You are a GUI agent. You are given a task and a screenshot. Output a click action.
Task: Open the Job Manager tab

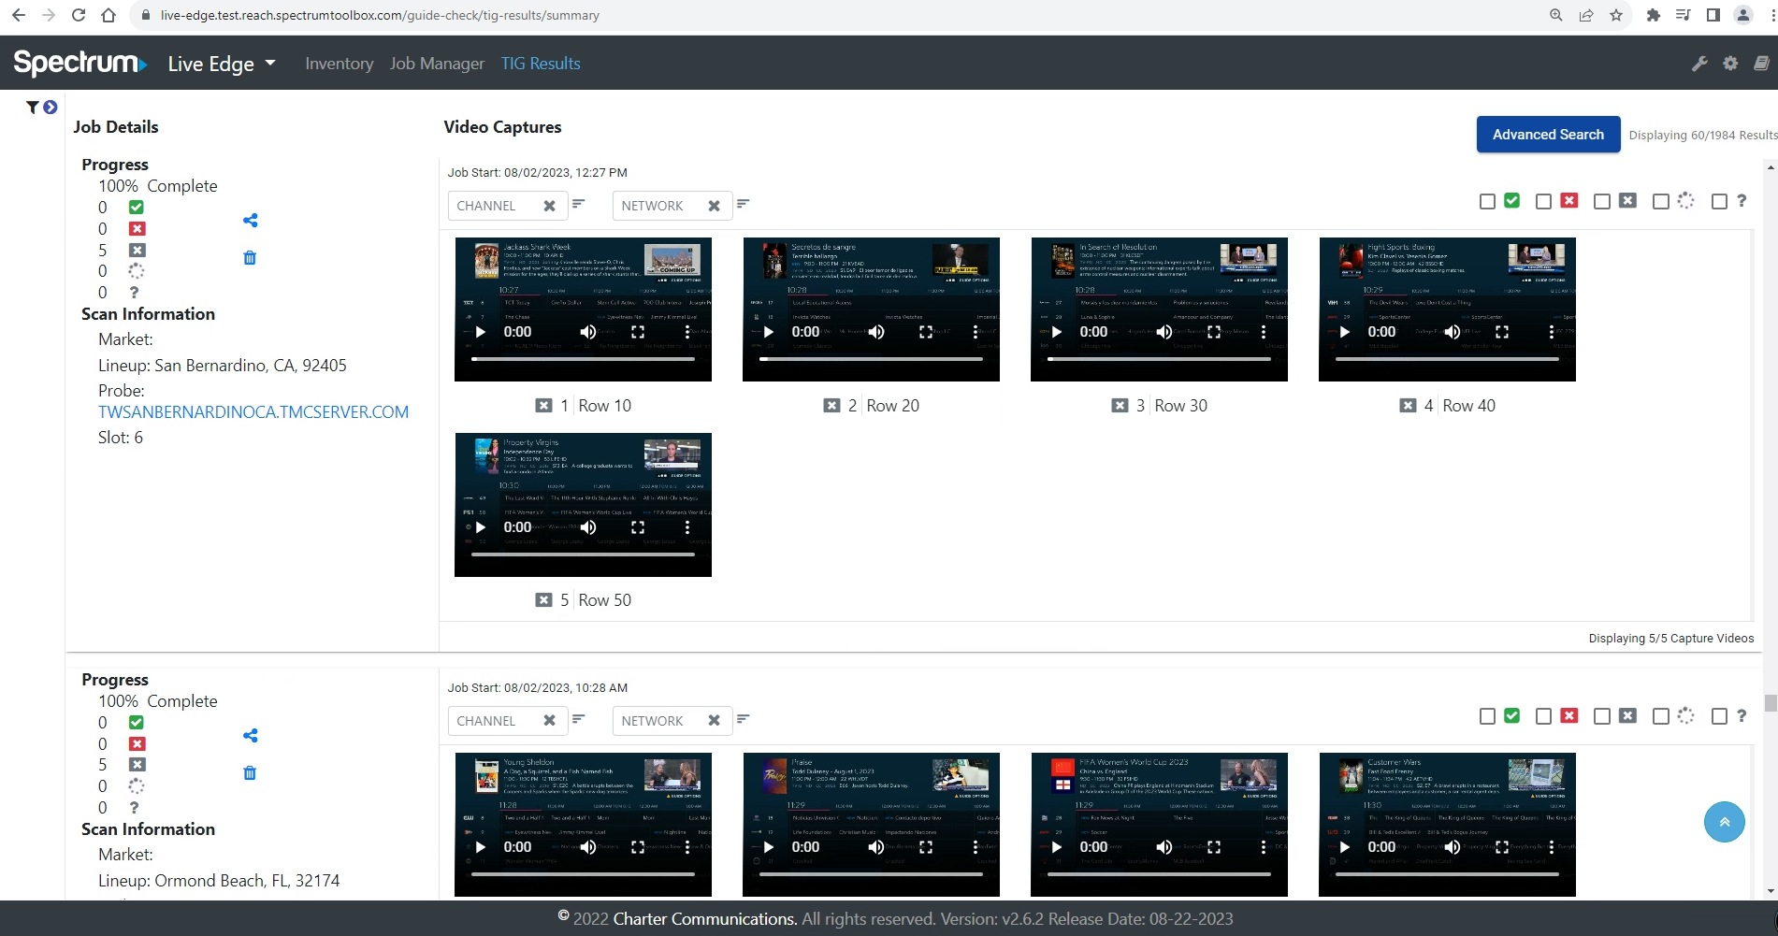pos(437,64)
